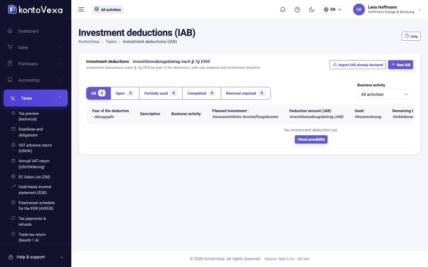Switch to dark mode with moon icon
This screenshot has width=428, height=267.
312,9
